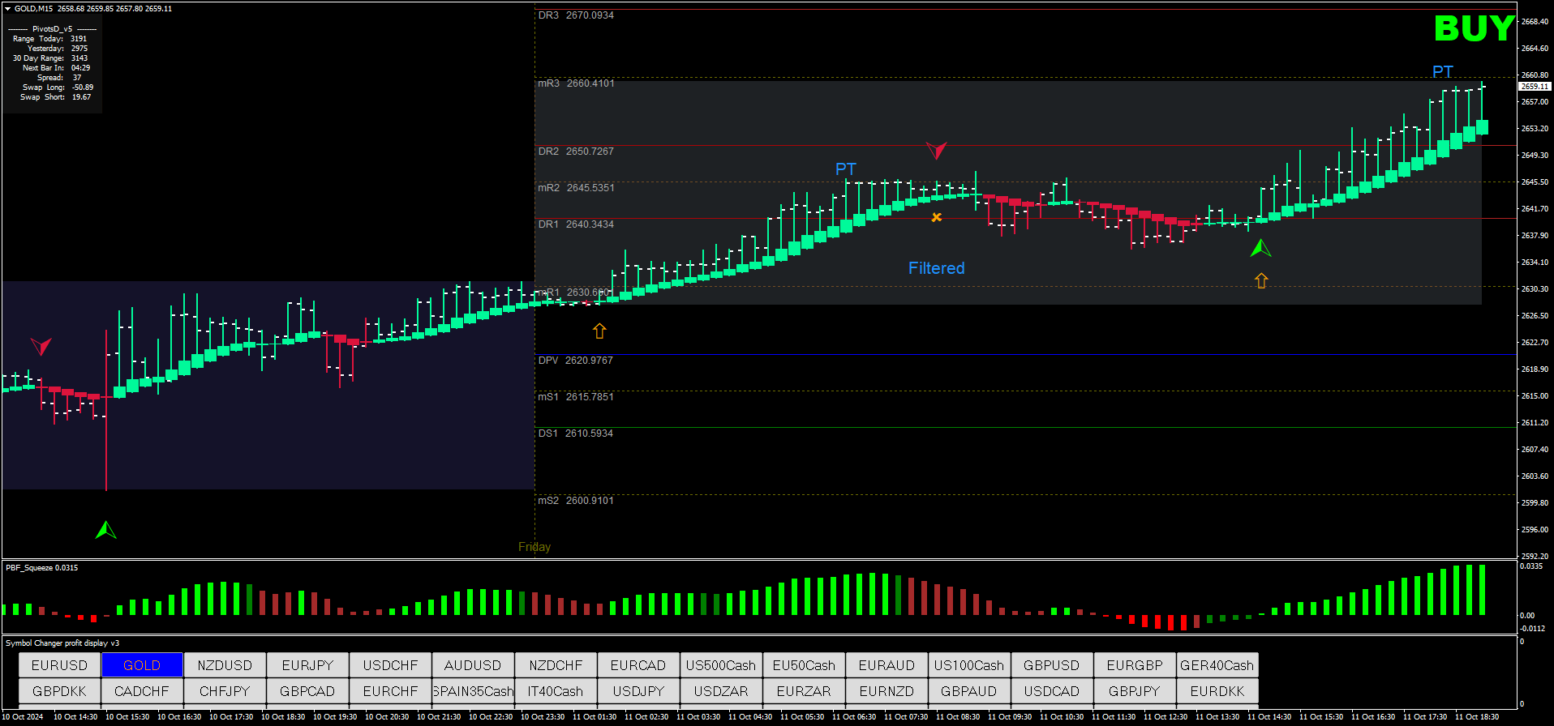Screen dimensions: 1554x726
Task: Open the chart dropdown triangle next to GOLD,M15
Action: [x=8, y=9]
